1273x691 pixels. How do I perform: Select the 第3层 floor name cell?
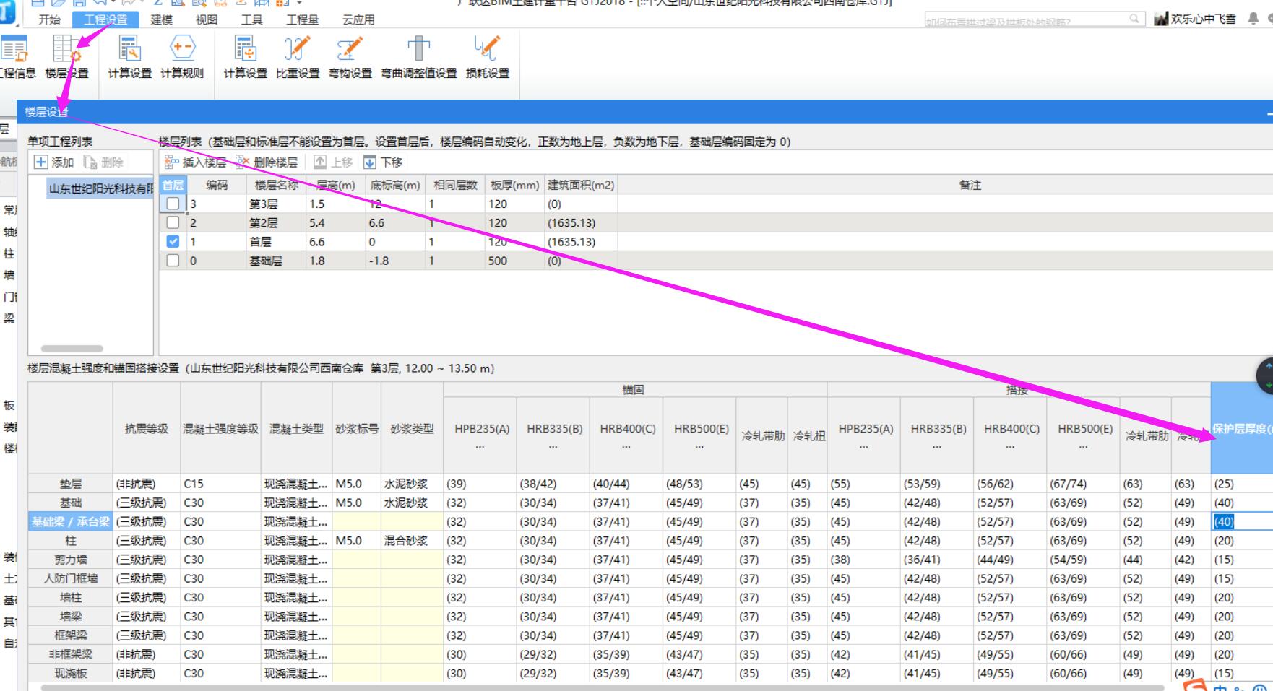[x=275, y=204]
